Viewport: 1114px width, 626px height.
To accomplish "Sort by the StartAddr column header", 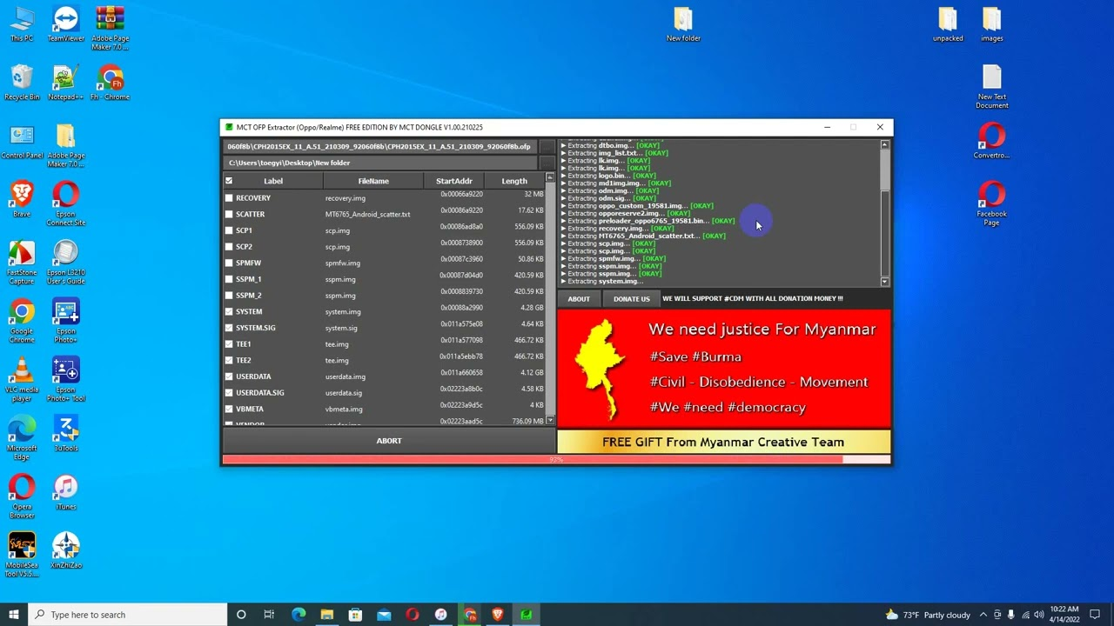I will click(x=454, y=181).
